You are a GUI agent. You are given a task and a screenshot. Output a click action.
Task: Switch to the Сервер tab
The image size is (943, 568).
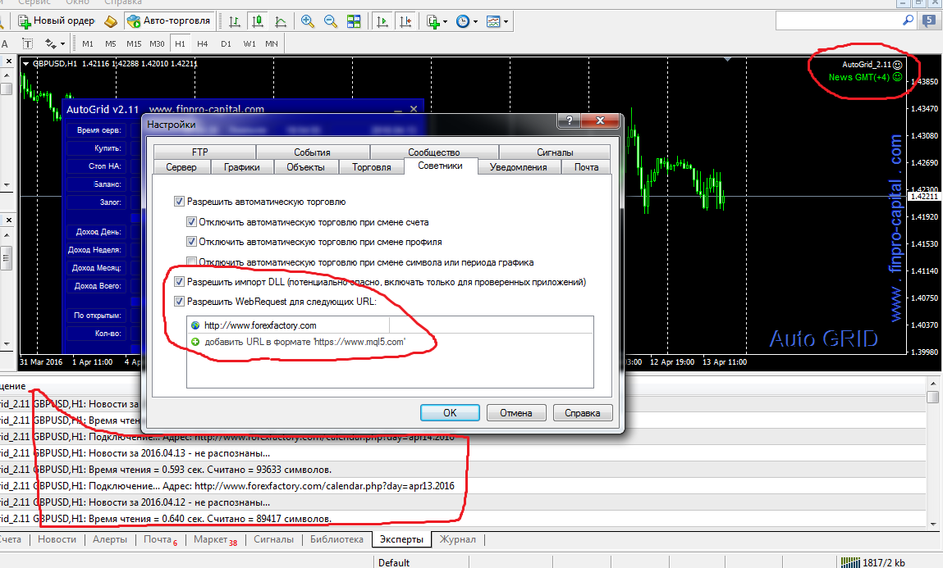pyautogui.click(x=181, y=167)
